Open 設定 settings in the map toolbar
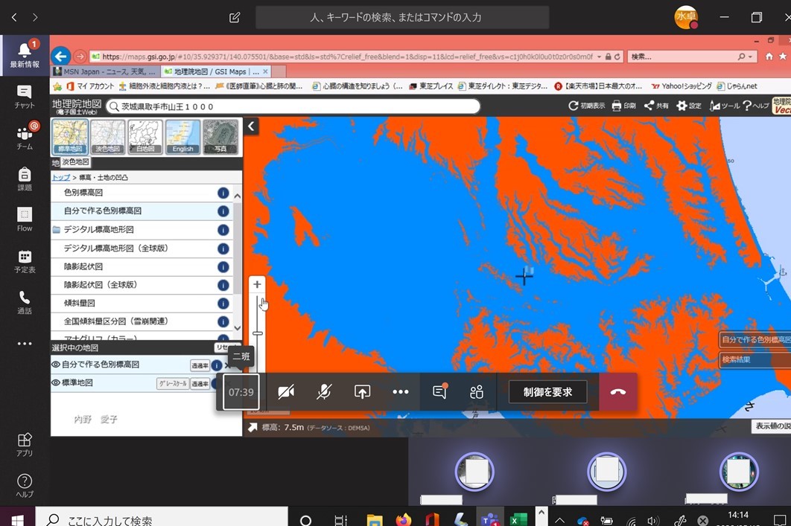 click(x=689, y=106)
